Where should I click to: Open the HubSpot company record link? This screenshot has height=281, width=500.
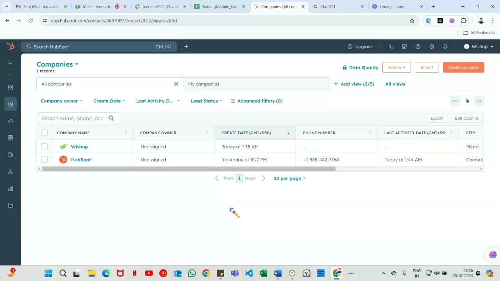[81, 160]
